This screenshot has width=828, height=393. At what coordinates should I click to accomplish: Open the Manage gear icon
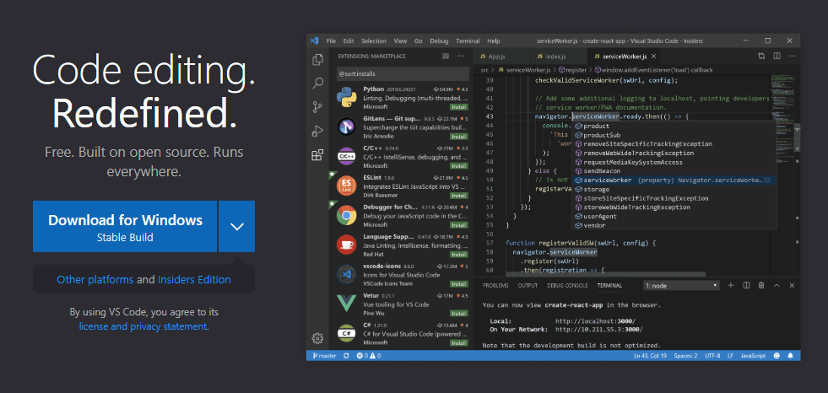pos(317,338)
